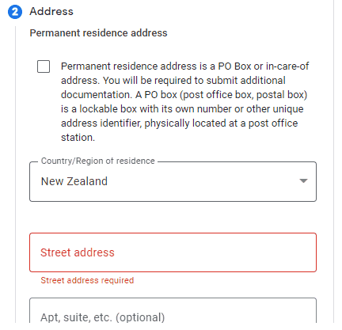The width and height of the screenshot is (342, 330).
Task: Click the Country/Region of residence floating label
Action: [98, 161]
